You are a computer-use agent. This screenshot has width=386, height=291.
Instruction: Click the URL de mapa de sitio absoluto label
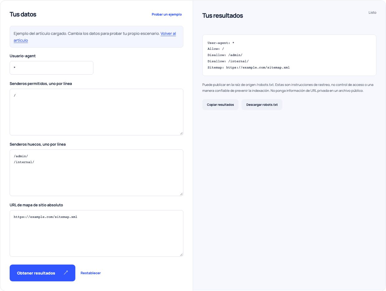[36, 205]
